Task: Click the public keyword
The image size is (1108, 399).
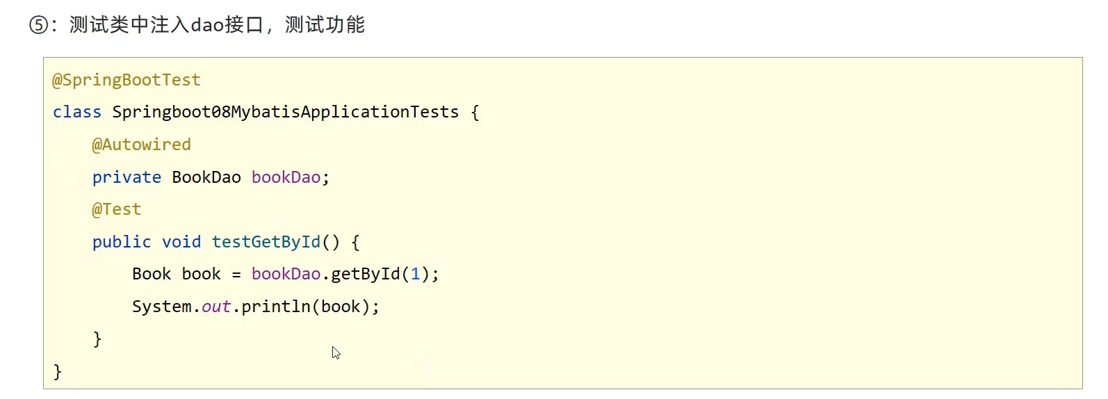Action: 122,242
